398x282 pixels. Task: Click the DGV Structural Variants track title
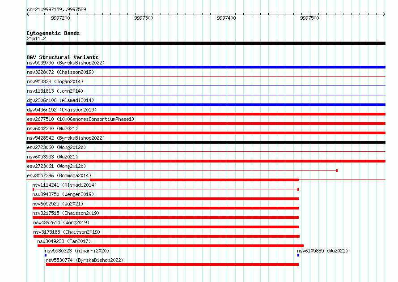pos(63,57)
